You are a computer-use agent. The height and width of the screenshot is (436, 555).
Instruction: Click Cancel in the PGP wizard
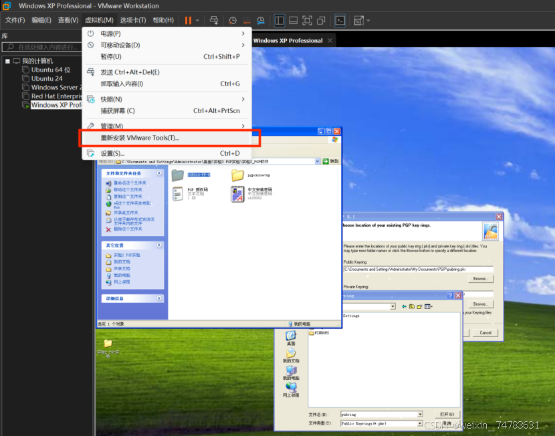pos(485,332)
